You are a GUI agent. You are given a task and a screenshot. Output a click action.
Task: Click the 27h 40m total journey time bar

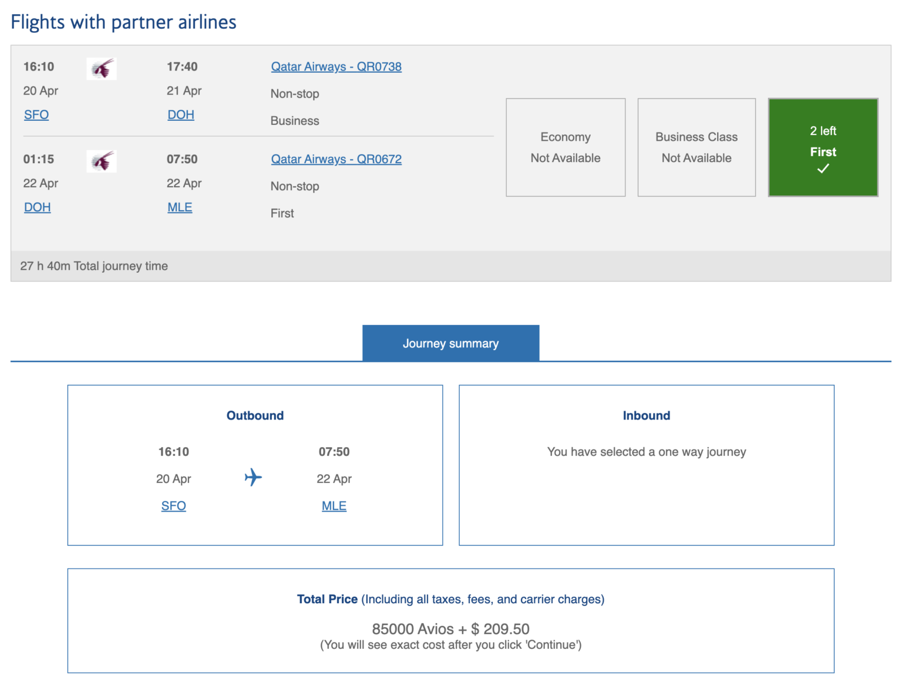tap(93, 266)
